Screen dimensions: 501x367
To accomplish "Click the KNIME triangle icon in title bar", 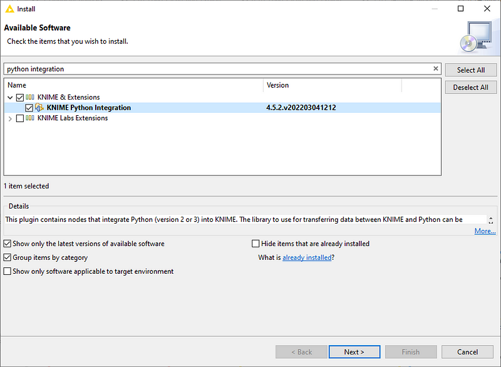I will click(9, 9).
